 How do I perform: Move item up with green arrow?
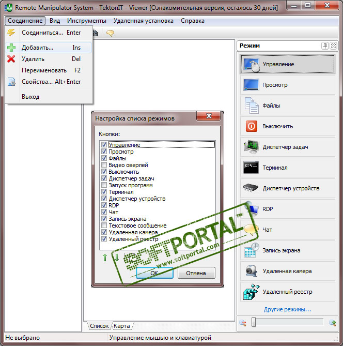pyautogui.click(x=105, y=258)
